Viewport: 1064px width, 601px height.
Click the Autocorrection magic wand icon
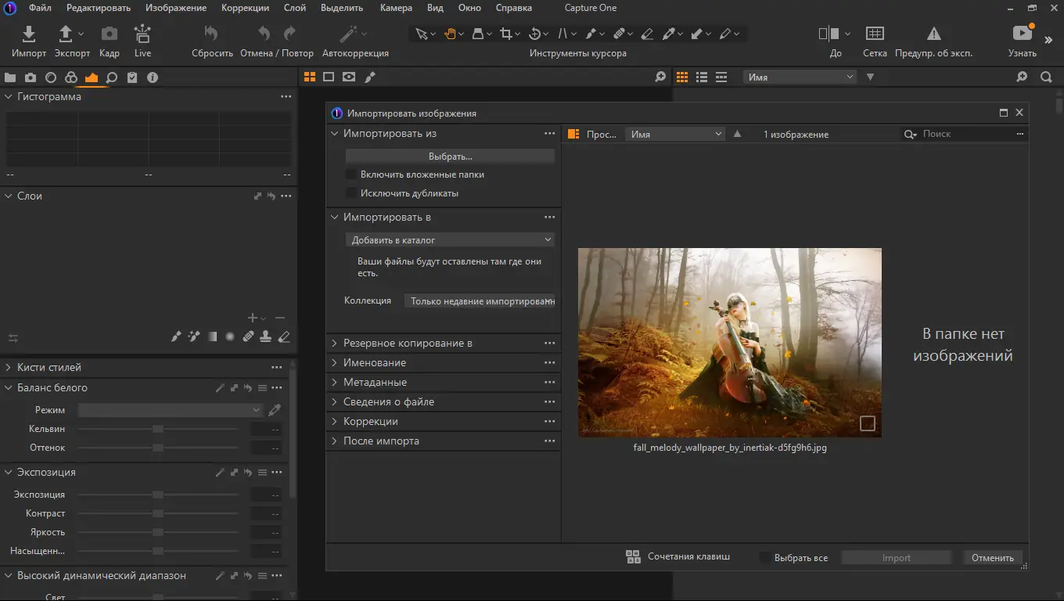tap(348, 34)
